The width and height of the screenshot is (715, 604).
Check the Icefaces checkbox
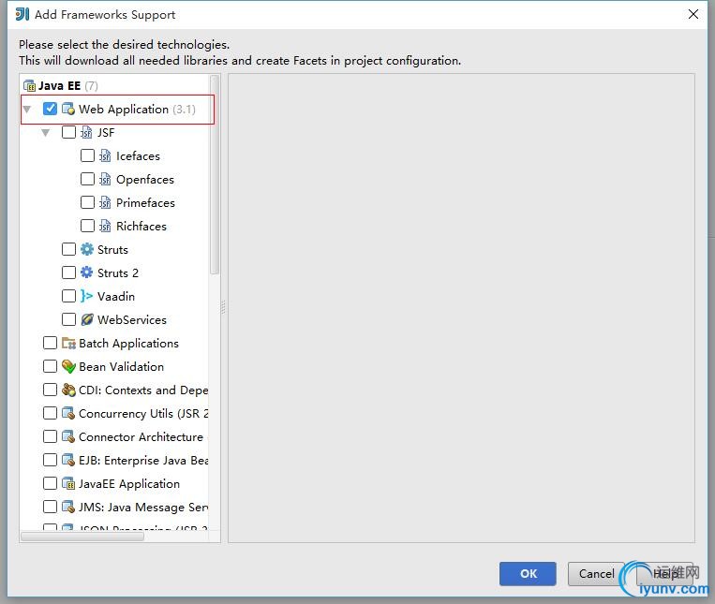(87, 155)
